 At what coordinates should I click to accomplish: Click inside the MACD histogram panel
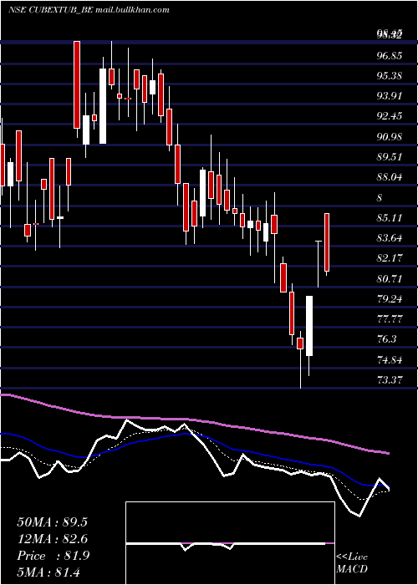pos(230,543)
